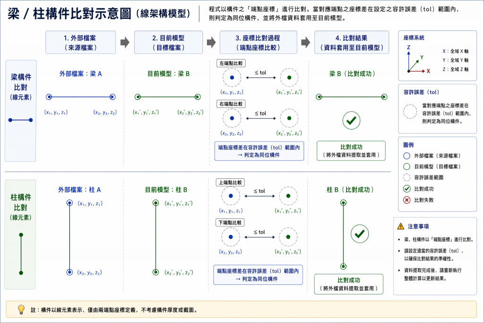Click the lightbulb icon in the bottom note
484x323 pixels.
[21, 310]
